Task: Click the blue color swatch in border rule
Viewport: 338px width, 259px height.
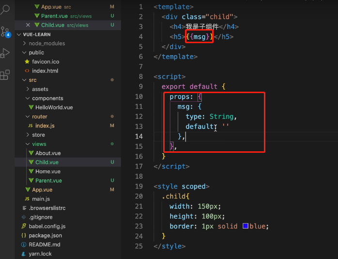Action: [x=246, y=226]
